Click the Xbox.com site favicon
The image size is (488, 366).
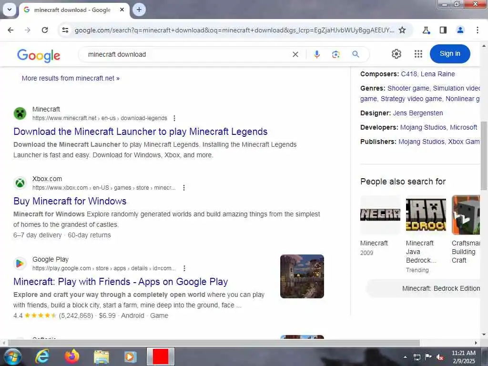point(20,183)
